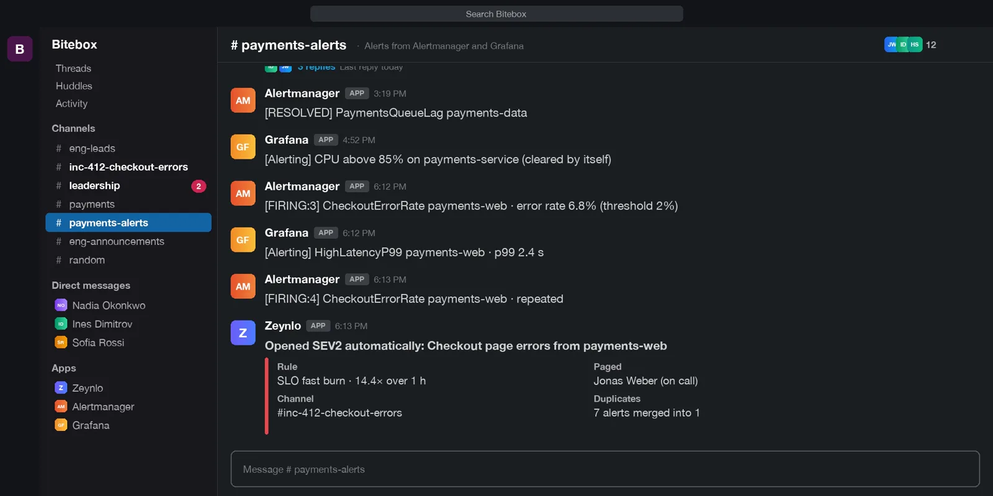Switch to the eng-leads channel
The width and height of the screenshot is (993, 496).
[x=128, y=148]
